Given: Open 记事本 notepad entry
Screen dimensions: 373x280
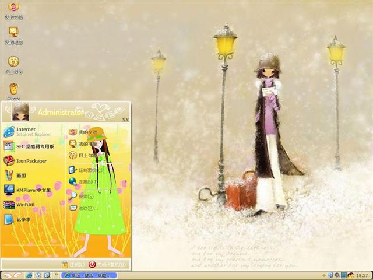Looking at the screenshot, I should (x=17, y=219).
